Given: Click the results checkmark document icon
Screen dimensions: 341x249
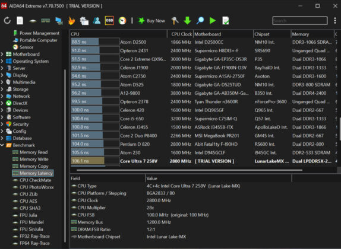Looking at the screenshot, I should [x=226, y=21].
